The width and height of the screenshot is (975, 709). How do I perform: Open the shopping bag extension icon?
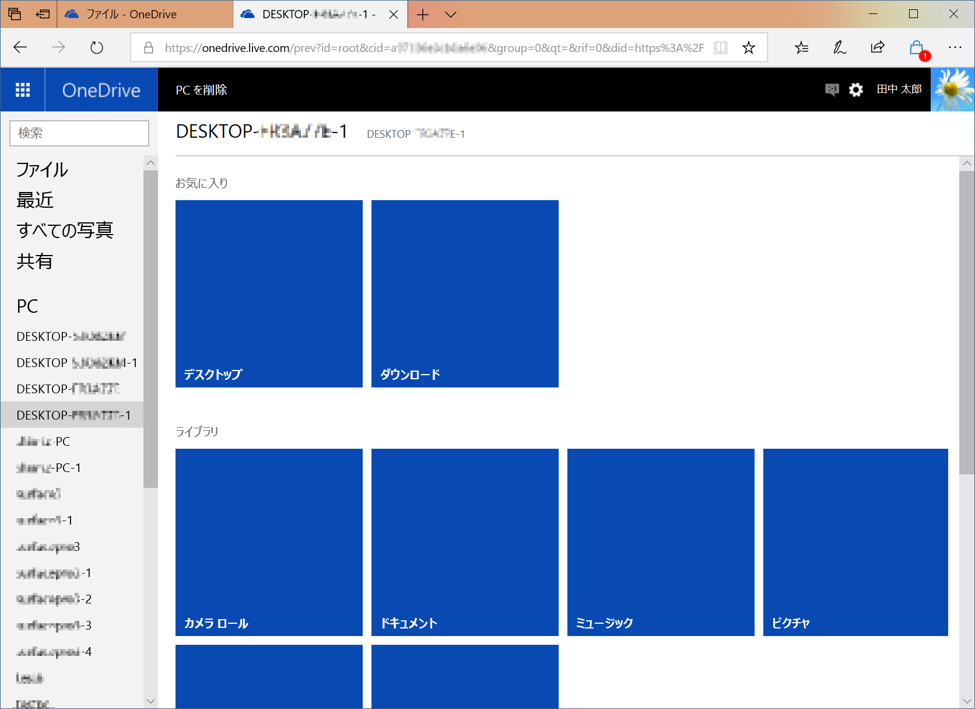[917, 48]
